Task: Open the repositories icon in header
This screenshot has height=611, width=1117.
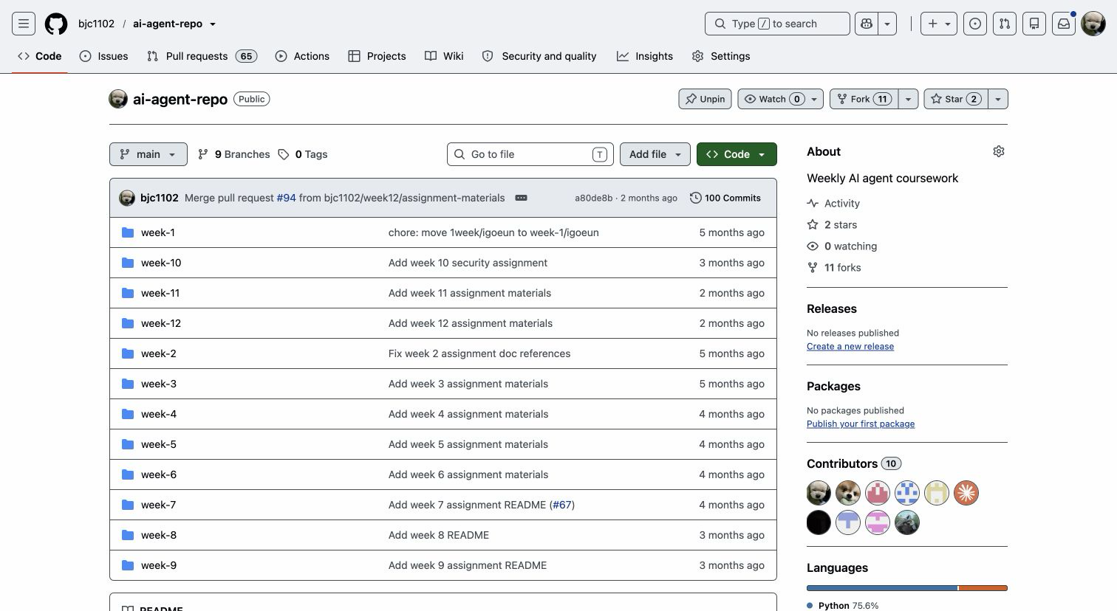Action: (x=1034, y=24)
